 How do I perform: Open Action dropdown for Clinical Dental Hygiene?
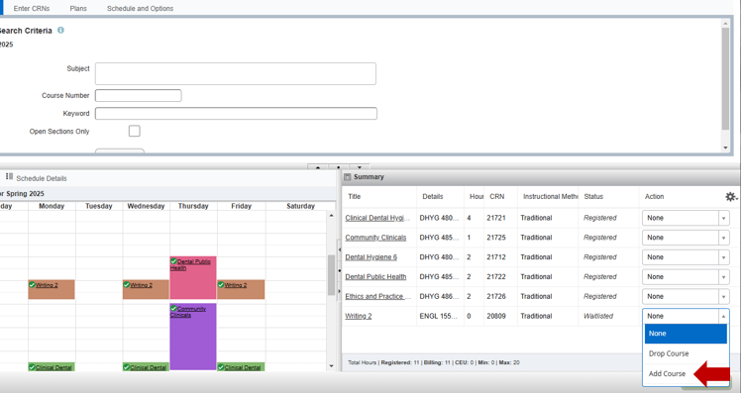tap(686, 218)
